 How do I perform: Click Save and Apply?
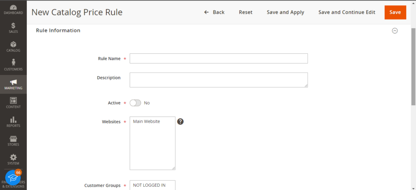pyautogui.click(x=286, y=12)
